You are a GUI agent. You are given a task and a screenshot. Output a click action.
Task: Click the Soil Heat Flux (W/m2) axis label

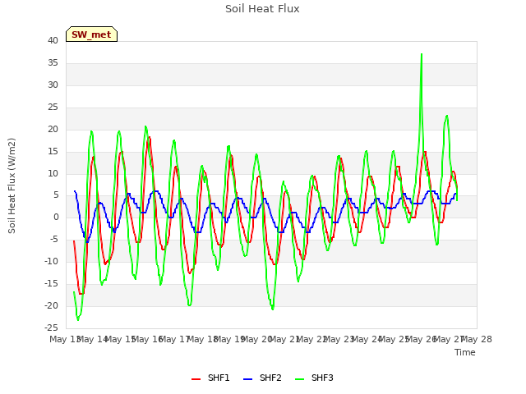click(x=12, y=186)
